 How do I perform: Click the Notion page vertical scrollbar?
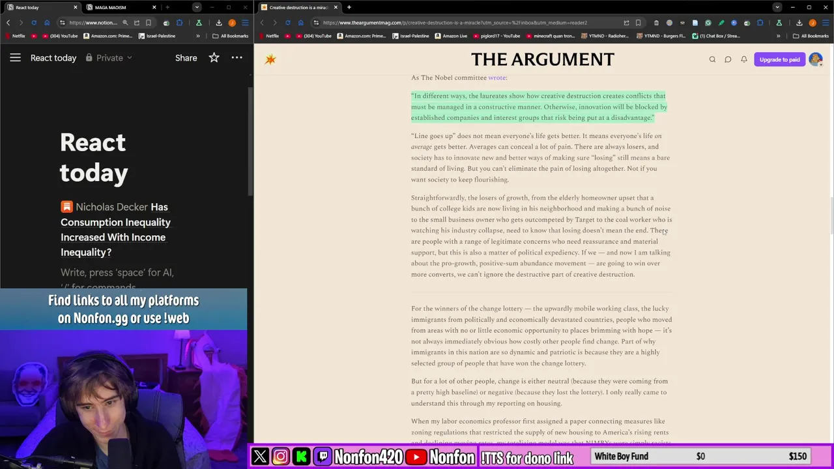[x=251, y=140]
